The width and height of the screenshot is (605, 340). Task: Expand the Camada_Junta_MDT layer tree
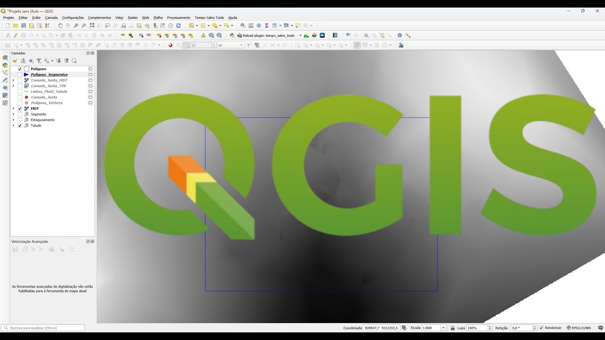[13, 80]
